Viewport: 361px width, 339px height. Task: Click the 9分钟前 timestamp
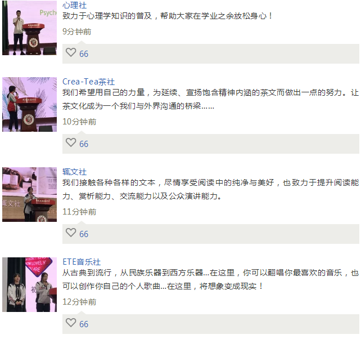coord(77,32)
